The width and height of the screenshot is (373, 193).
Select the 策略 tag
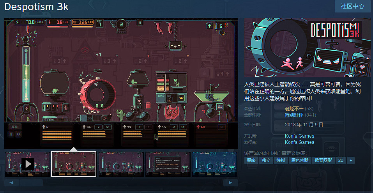click(251, 160)
